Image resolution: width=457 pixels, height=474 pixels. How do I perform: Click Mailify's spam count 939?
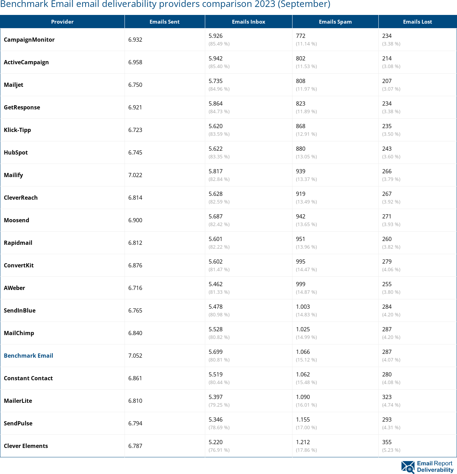click(x=300, y=171)
